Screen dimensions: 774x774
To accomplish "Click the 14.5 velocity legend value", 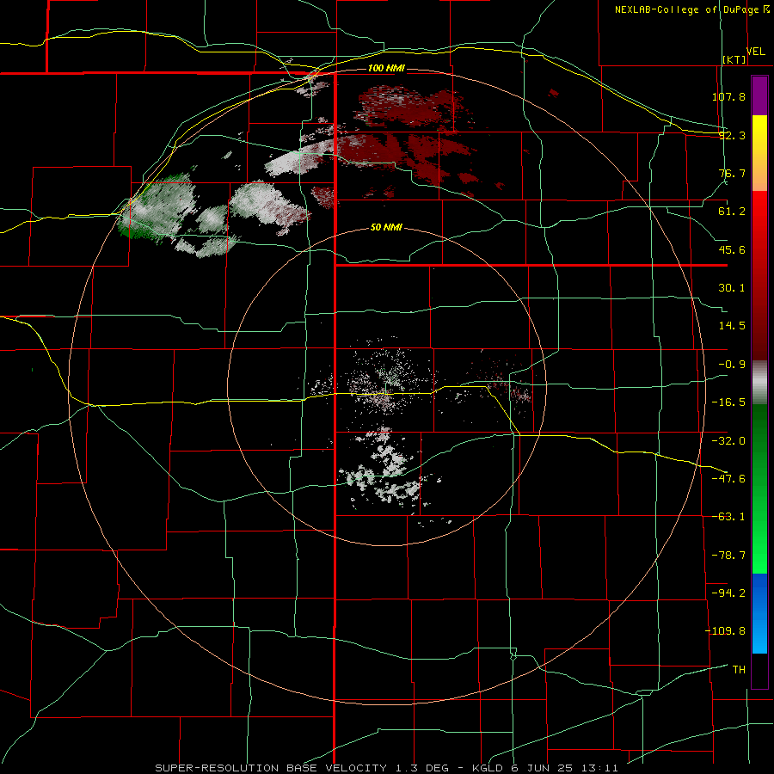I will point(732,326).
